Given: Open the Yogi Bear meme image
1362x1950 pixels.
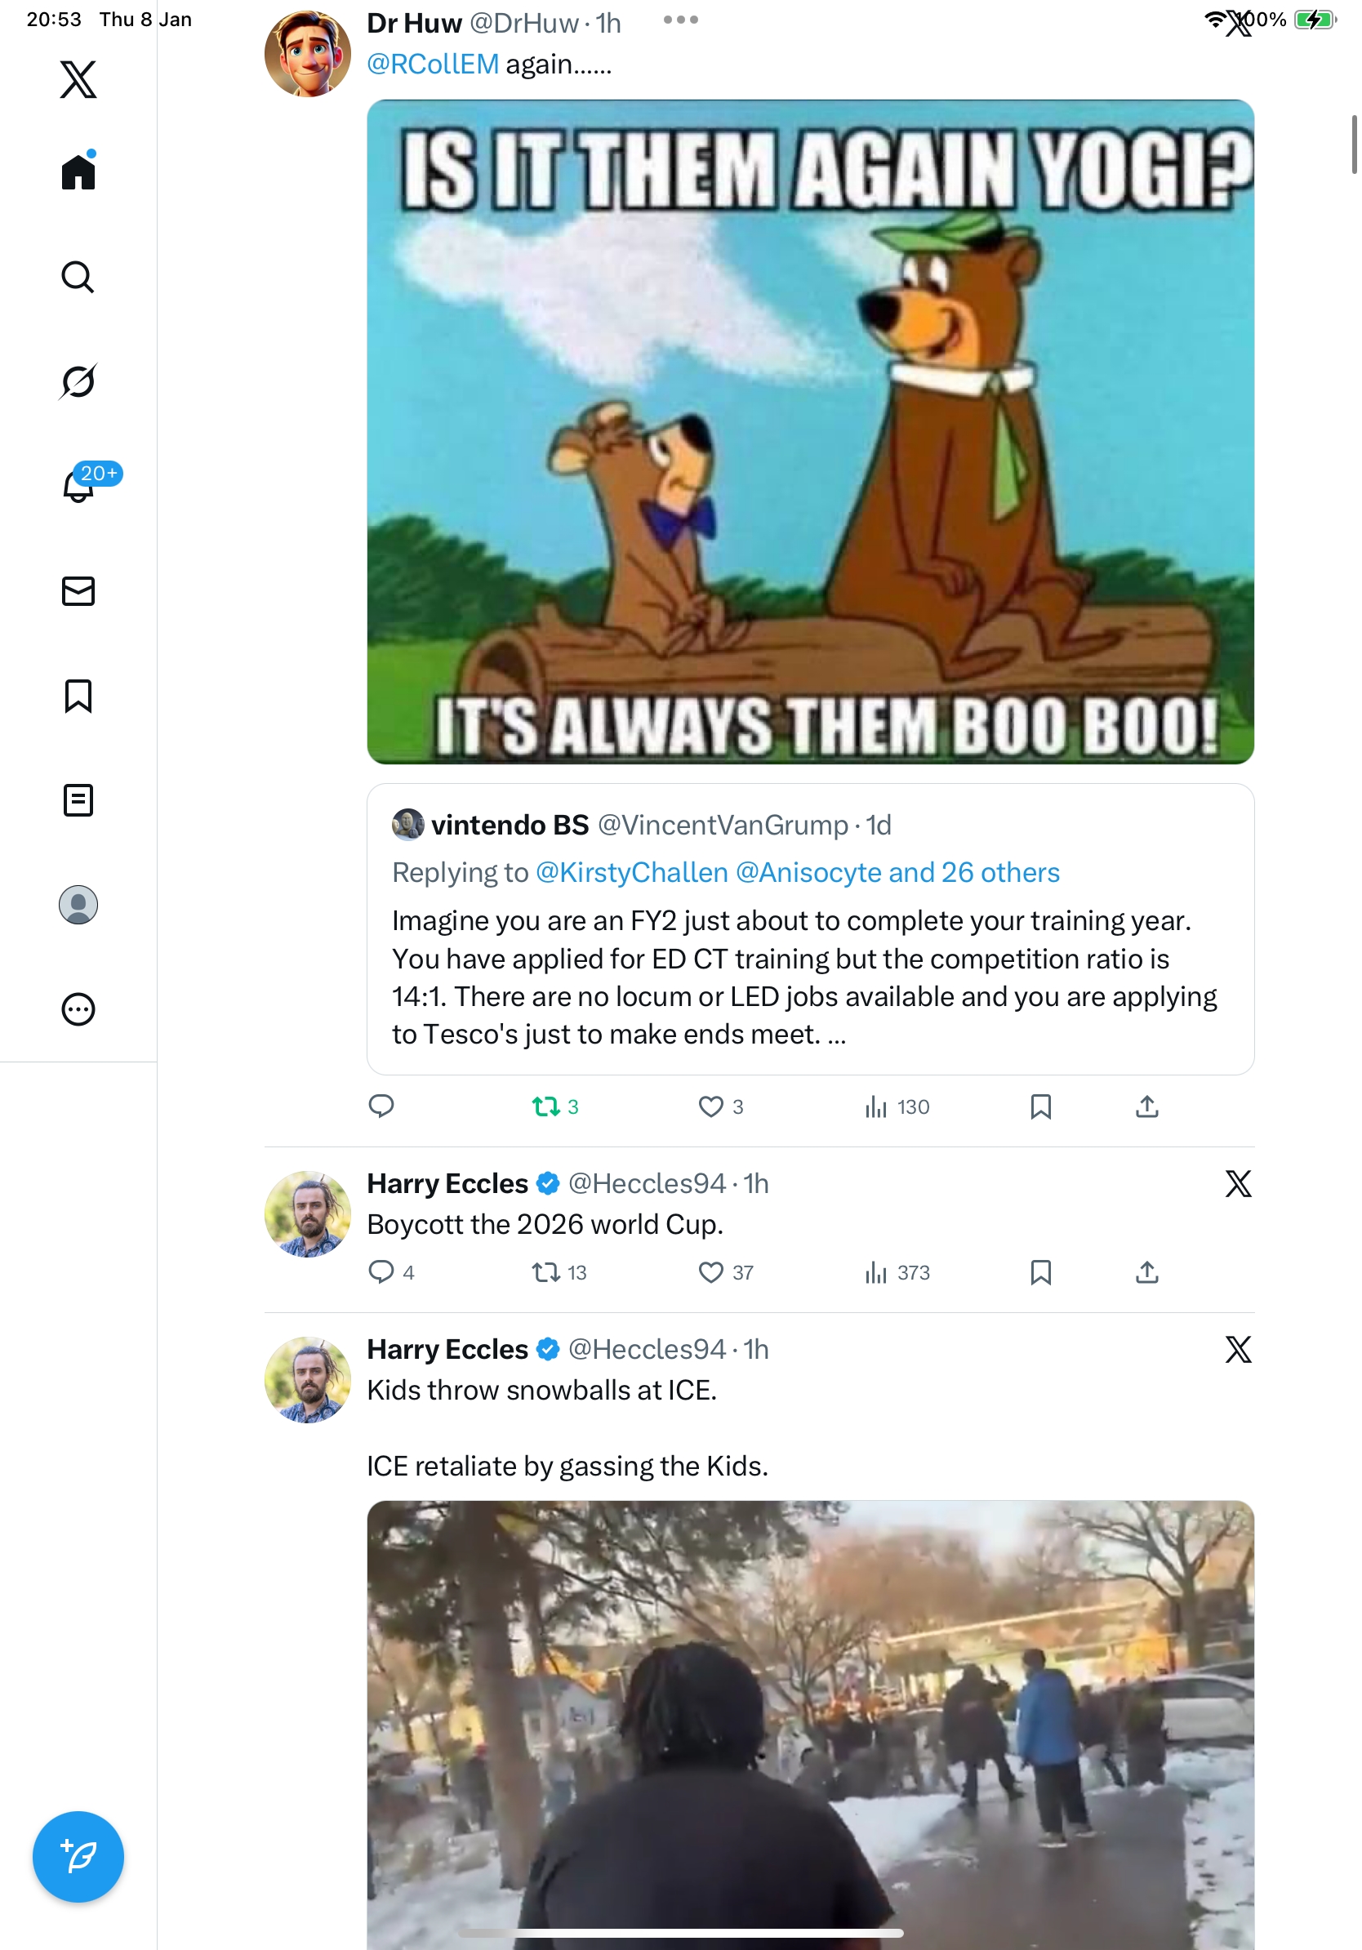Looking at the screenshot, I should 810,431.
